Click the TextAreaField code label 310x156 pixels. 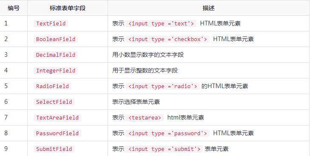click(x=57, y=117)
